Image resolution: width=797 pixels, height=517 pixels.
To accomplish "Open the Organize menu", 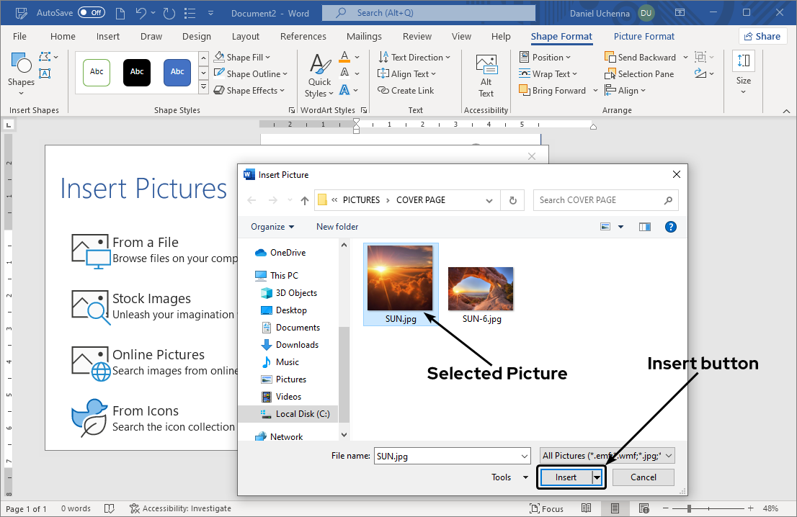I will click(272, 227).
